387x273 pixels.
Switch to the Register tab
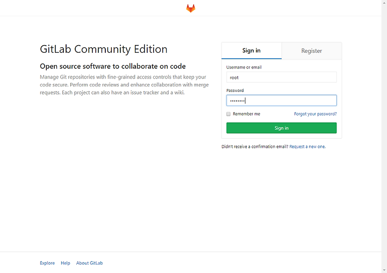point(311,51)
